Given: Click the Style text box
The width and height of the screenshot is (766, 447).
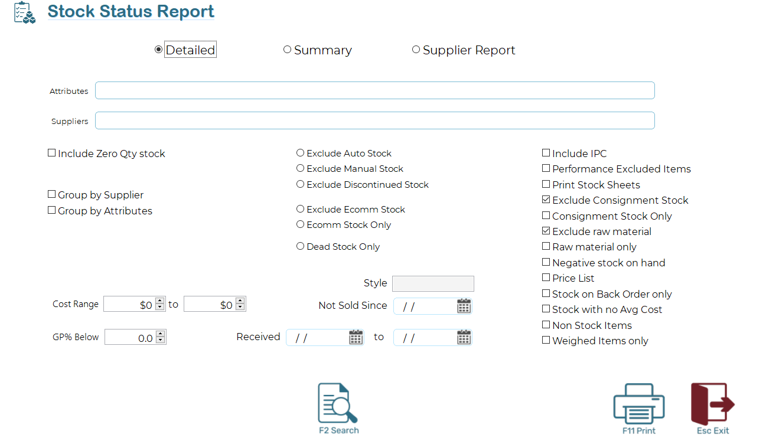Looking at the screenshot, I should (x=433, y=283).
